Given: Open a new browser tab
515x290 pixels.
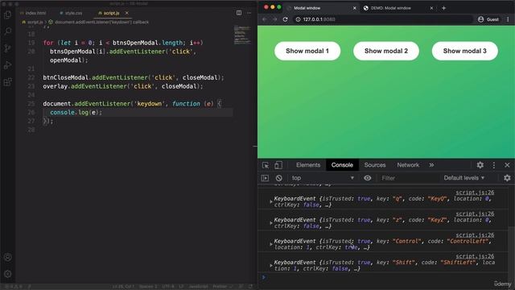Looking at the screenshot, I should 443,8.
